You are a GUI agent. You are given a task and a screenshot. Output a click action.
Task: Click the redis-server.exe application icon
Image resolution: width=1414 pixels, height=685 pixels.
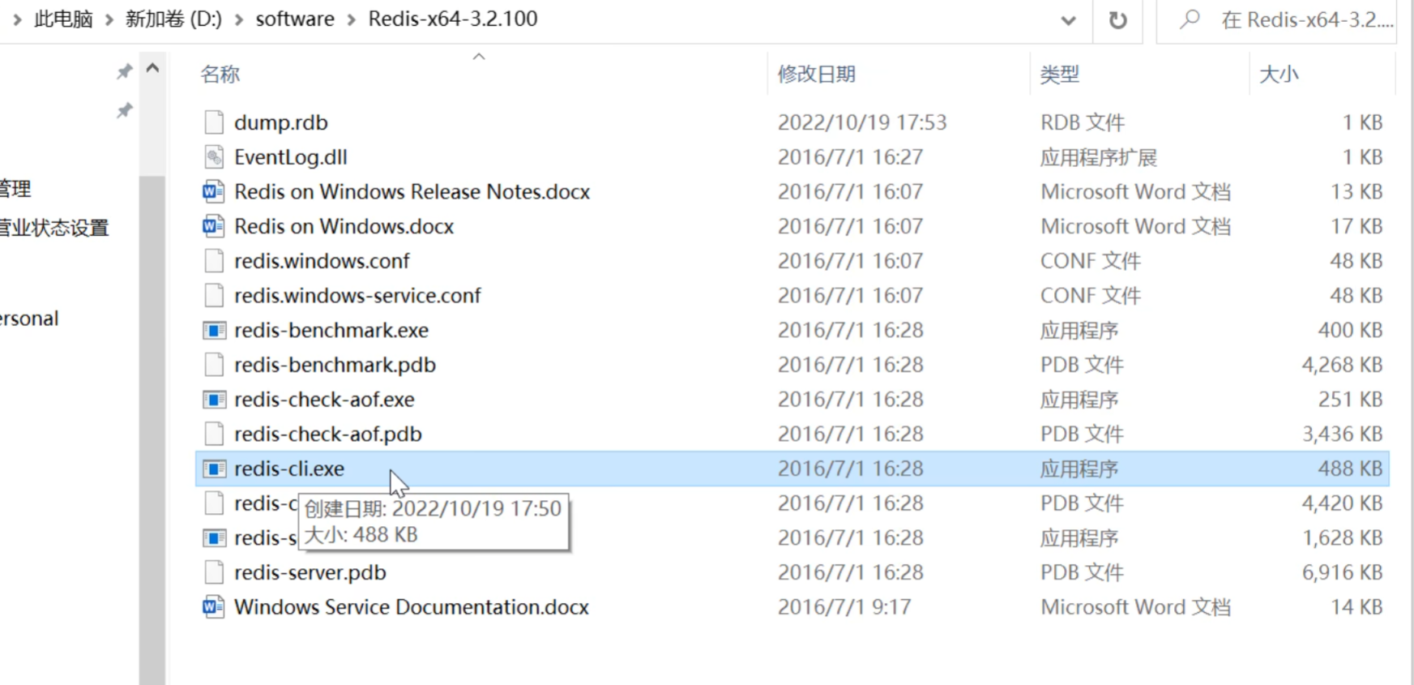pos(214,538)
